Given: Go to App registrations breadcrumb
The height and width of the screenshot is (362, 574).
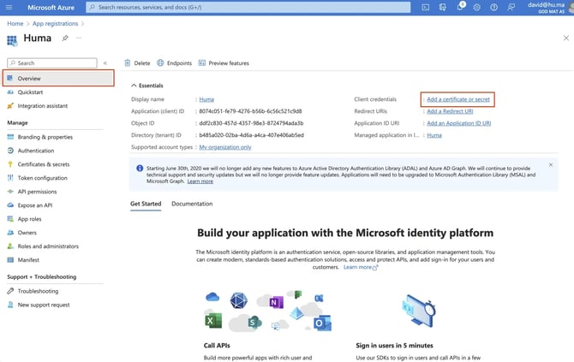Looking at the screenshot, I should click(56, 23).
